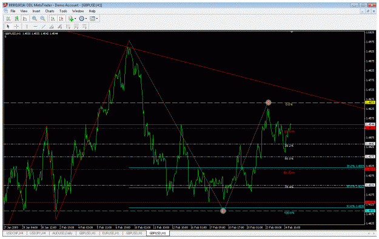The image size is (379, 239).
Task: Click the '4 Feb 03:00' time axis label
Action: (86, 227)
